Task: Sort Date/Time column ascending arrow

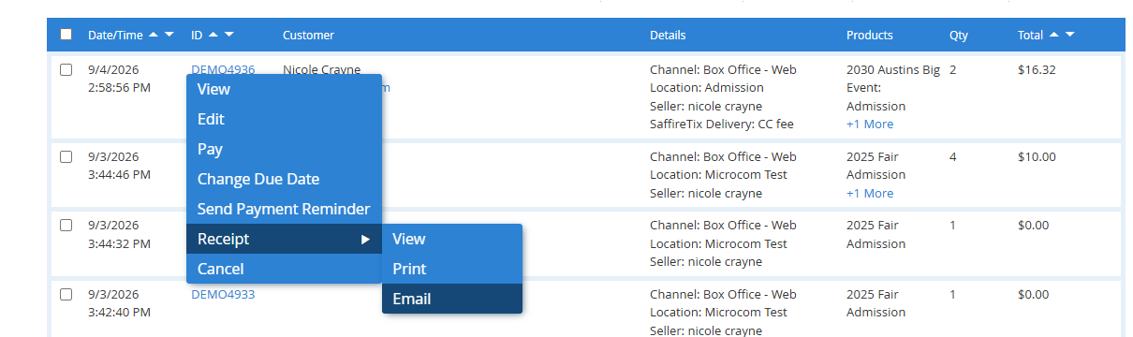Action: (x=154, y=35)
